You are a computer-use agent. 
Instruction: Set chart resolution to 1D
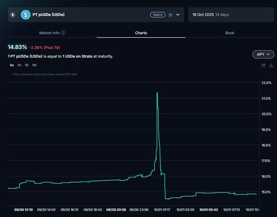[x=26, y=65]
